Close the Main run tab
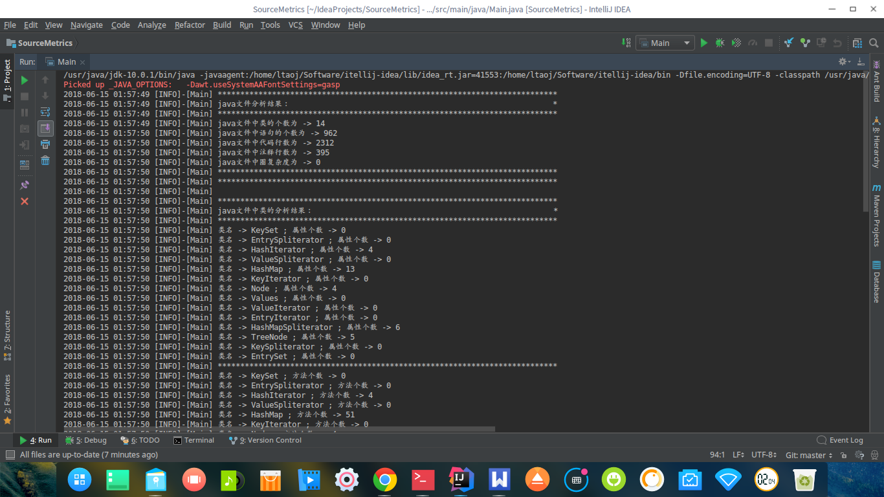The height and width of the screenshot is (497, 884). click(x=82, y=62)
